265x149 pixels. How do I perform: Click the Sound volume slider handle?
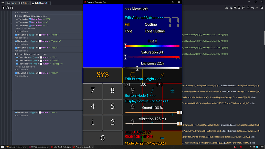(179, 112)
